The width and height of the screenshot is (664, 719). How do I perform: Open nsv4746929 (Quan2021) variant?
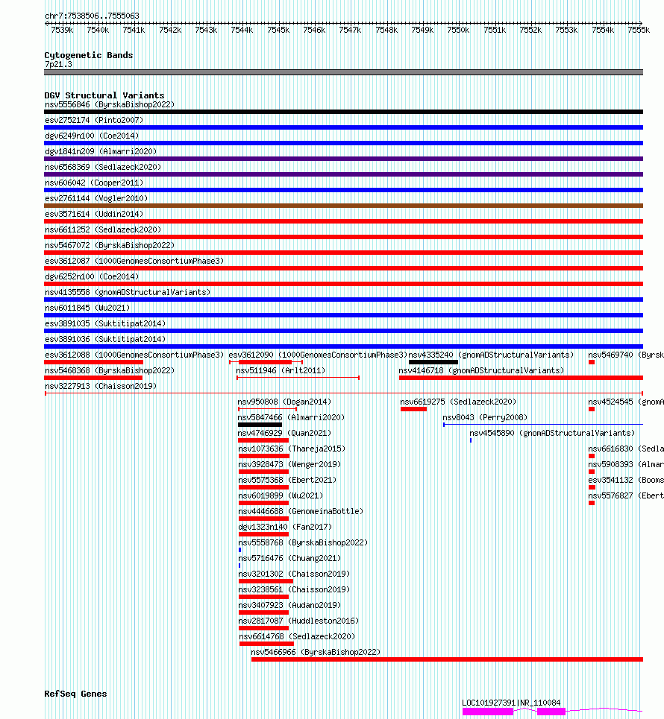(x=263, y=440)
